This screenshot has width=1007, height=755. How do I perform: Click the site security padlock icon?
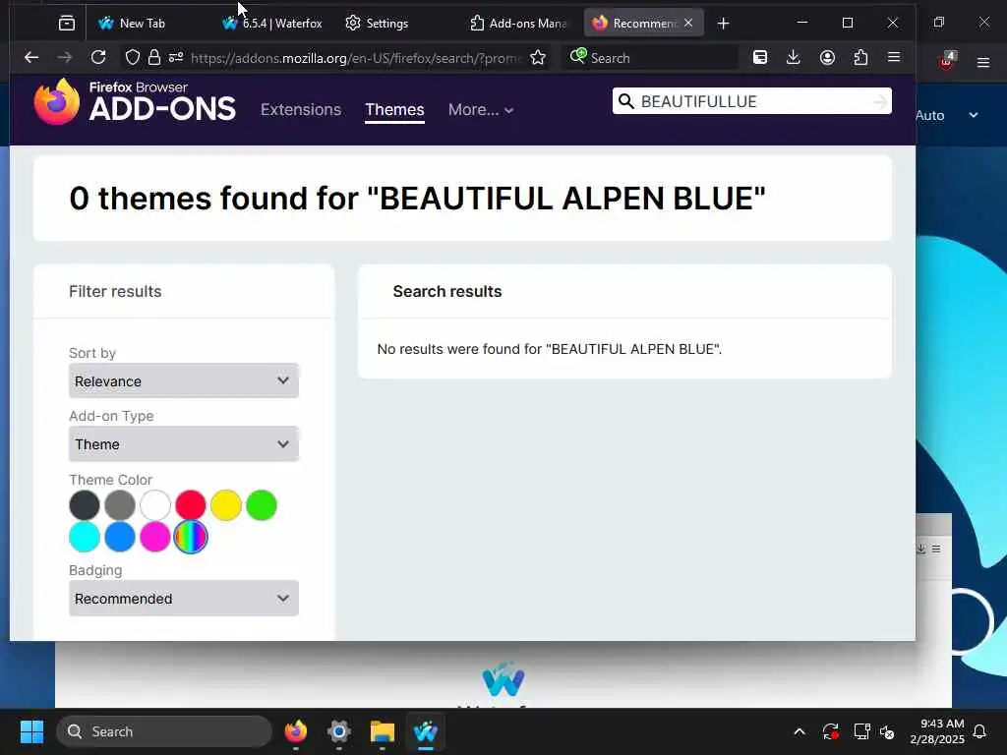coord(154,58)
